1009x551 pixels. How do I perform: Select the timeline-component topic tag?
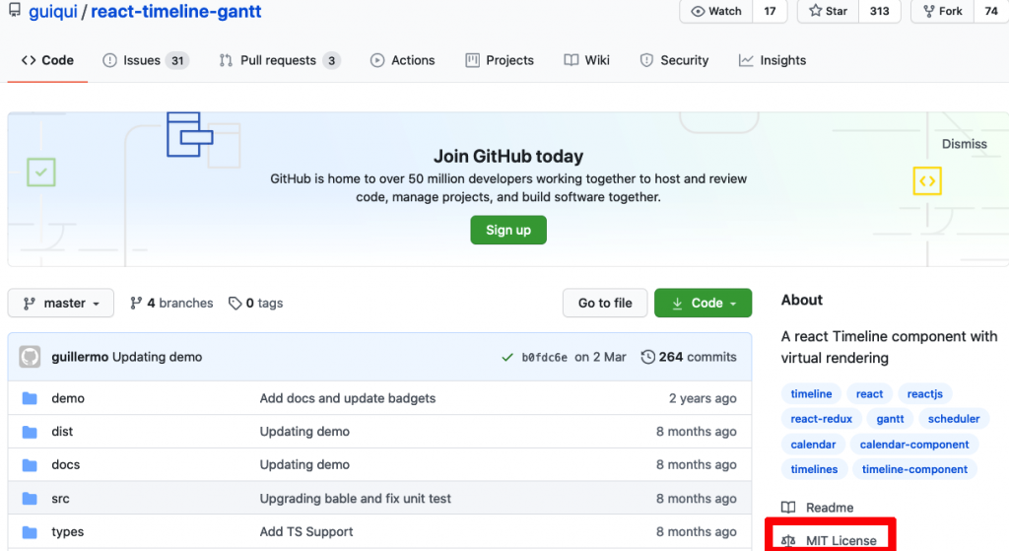coord(914,470)
